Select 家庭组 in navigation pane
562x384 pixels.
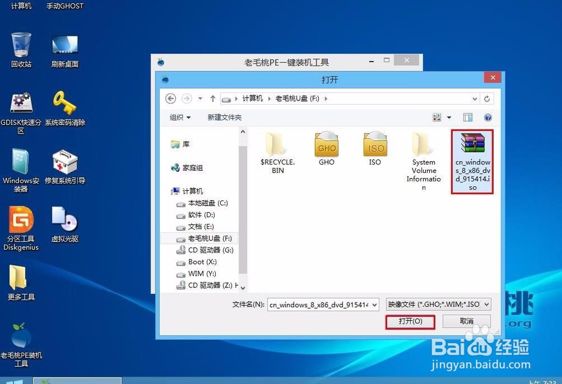click(187, 167)
